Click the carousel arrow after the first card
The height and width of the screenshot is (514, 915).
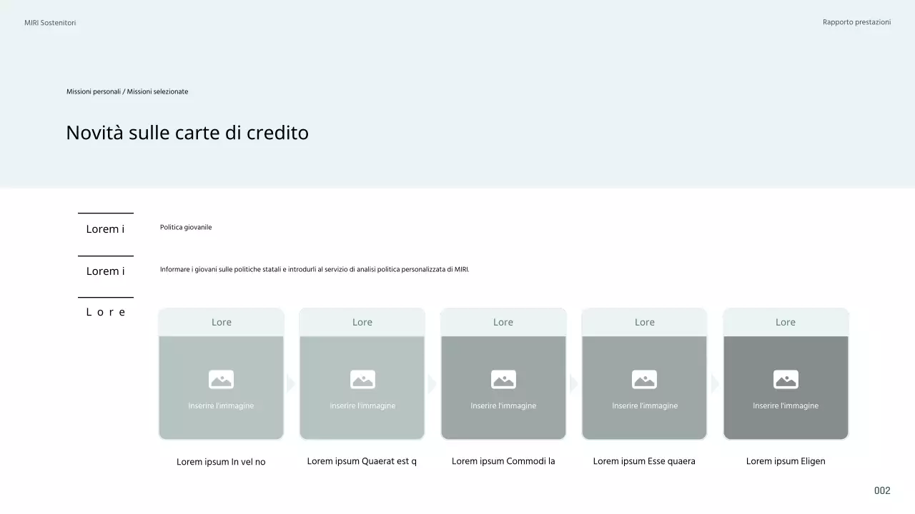tap(290, 383)
